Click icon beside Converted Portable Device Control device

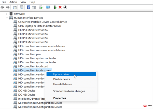coord(15,22)
